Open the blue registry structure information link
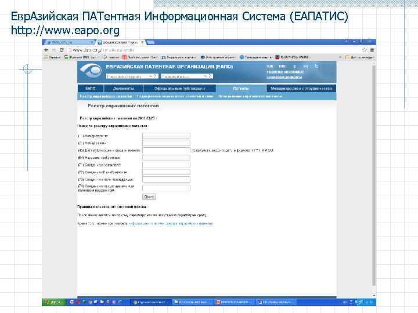418x313 pixels. point(171,224)
